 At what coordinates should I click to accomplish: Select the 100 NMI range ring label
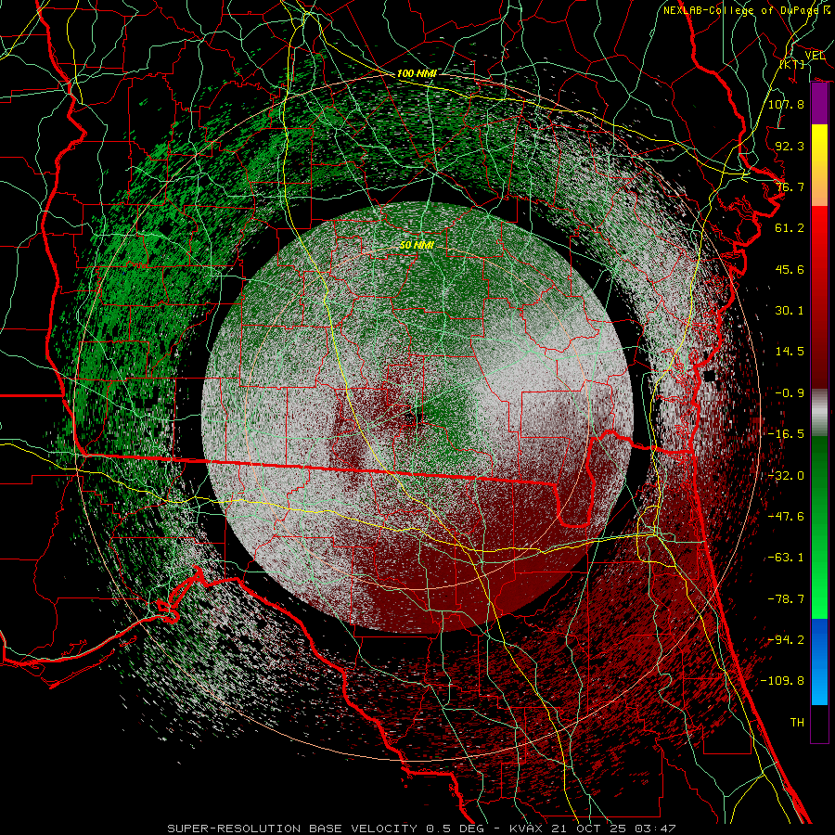417,73
